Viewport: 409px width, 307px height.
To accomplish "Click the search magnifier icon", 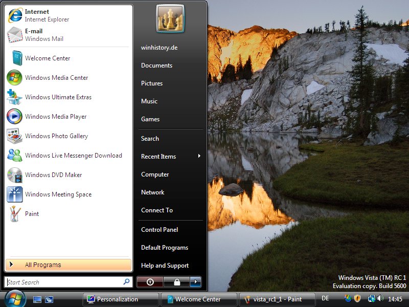I will 126,282.
